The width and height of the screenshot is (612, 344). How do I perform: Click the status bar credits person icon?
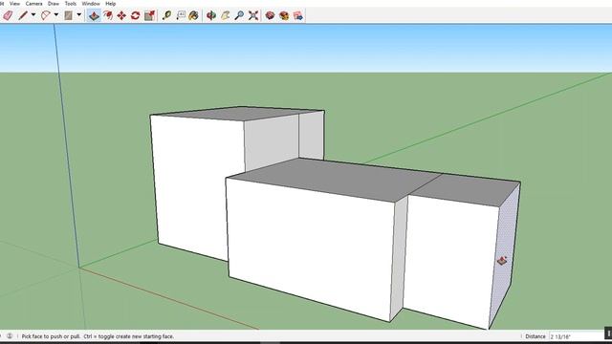coord(10,335)
